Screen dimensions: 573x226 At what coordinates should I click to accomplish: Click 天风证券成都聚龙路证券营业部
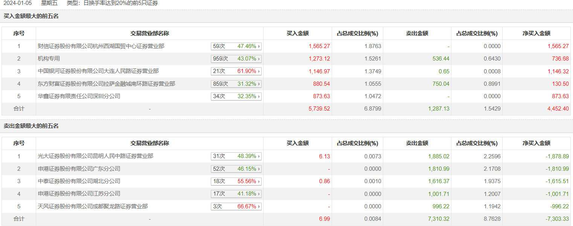[93, 206]
